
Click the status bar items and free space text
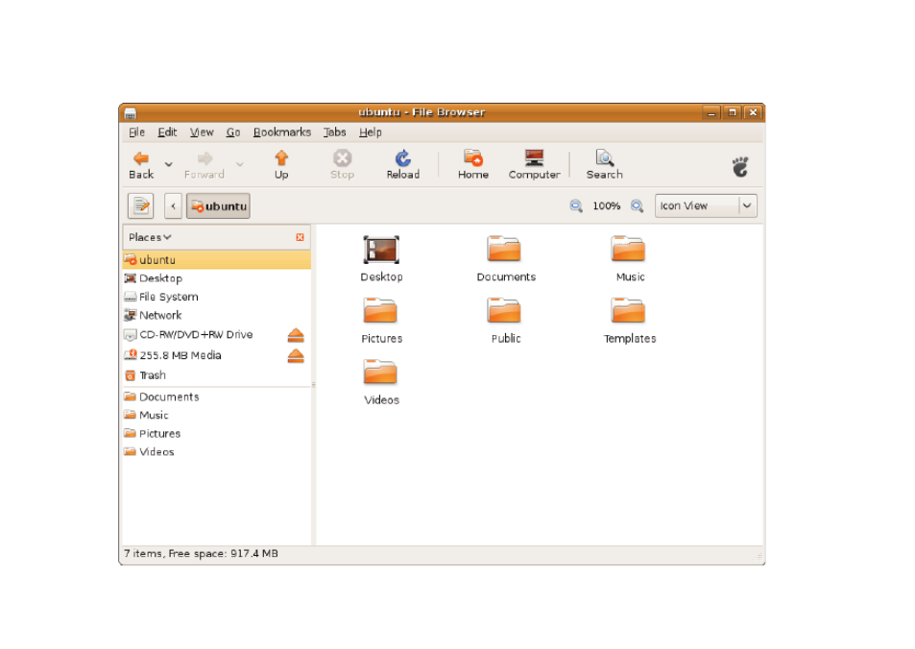click(x=201, y=554)
